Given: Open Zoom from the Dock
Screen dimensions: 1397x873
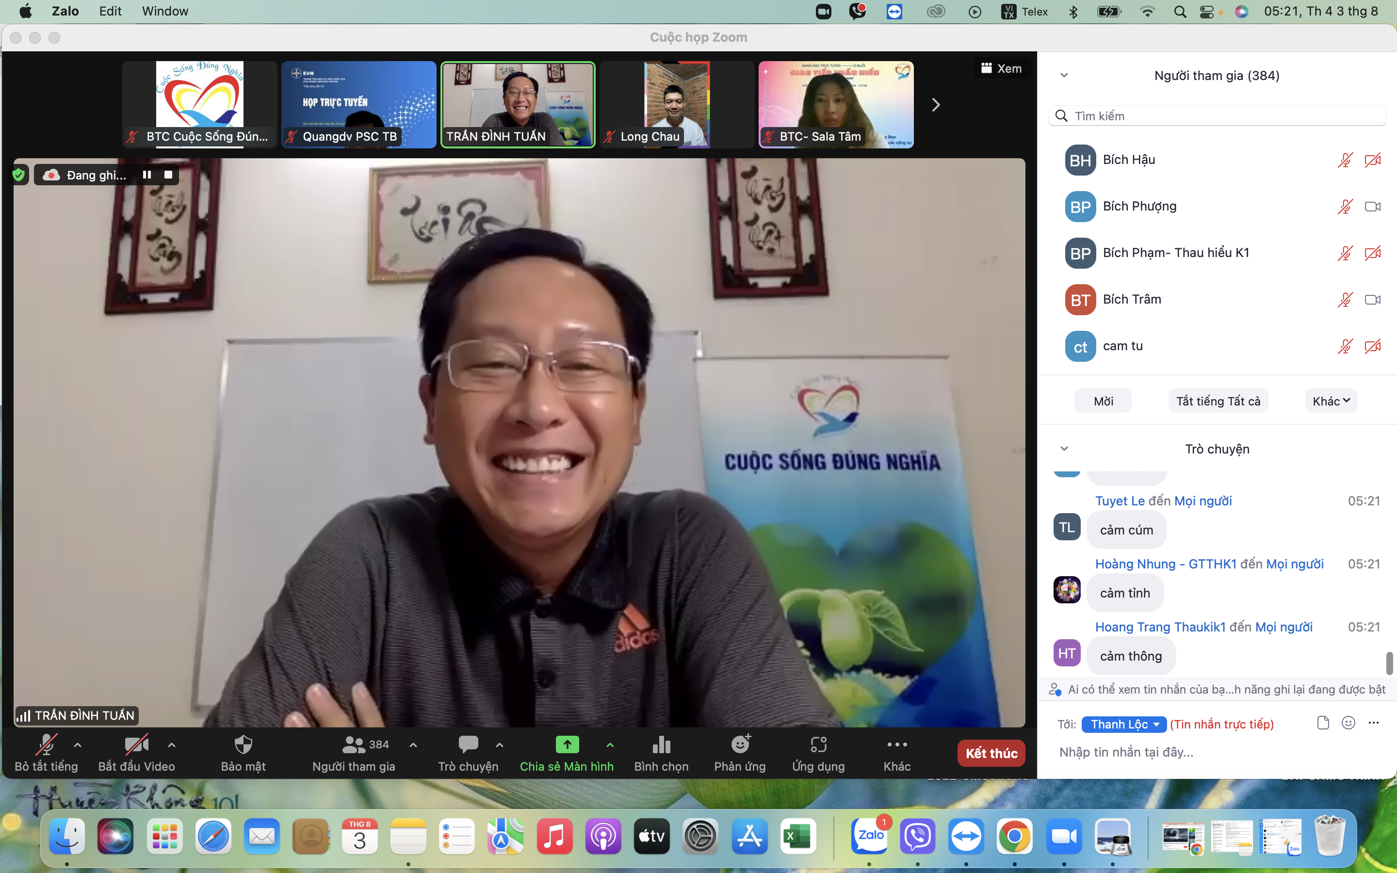Looking at the screenshot, I should pos(1064,836).
